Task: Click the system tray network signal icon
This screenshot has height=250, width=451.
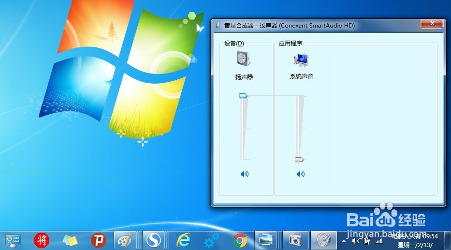Action: point(379,241)
